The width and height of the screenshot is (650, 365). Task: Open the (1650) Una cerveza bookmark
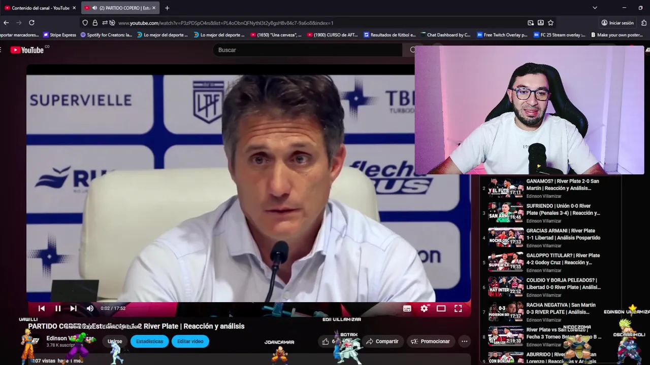tap(276, 35)
